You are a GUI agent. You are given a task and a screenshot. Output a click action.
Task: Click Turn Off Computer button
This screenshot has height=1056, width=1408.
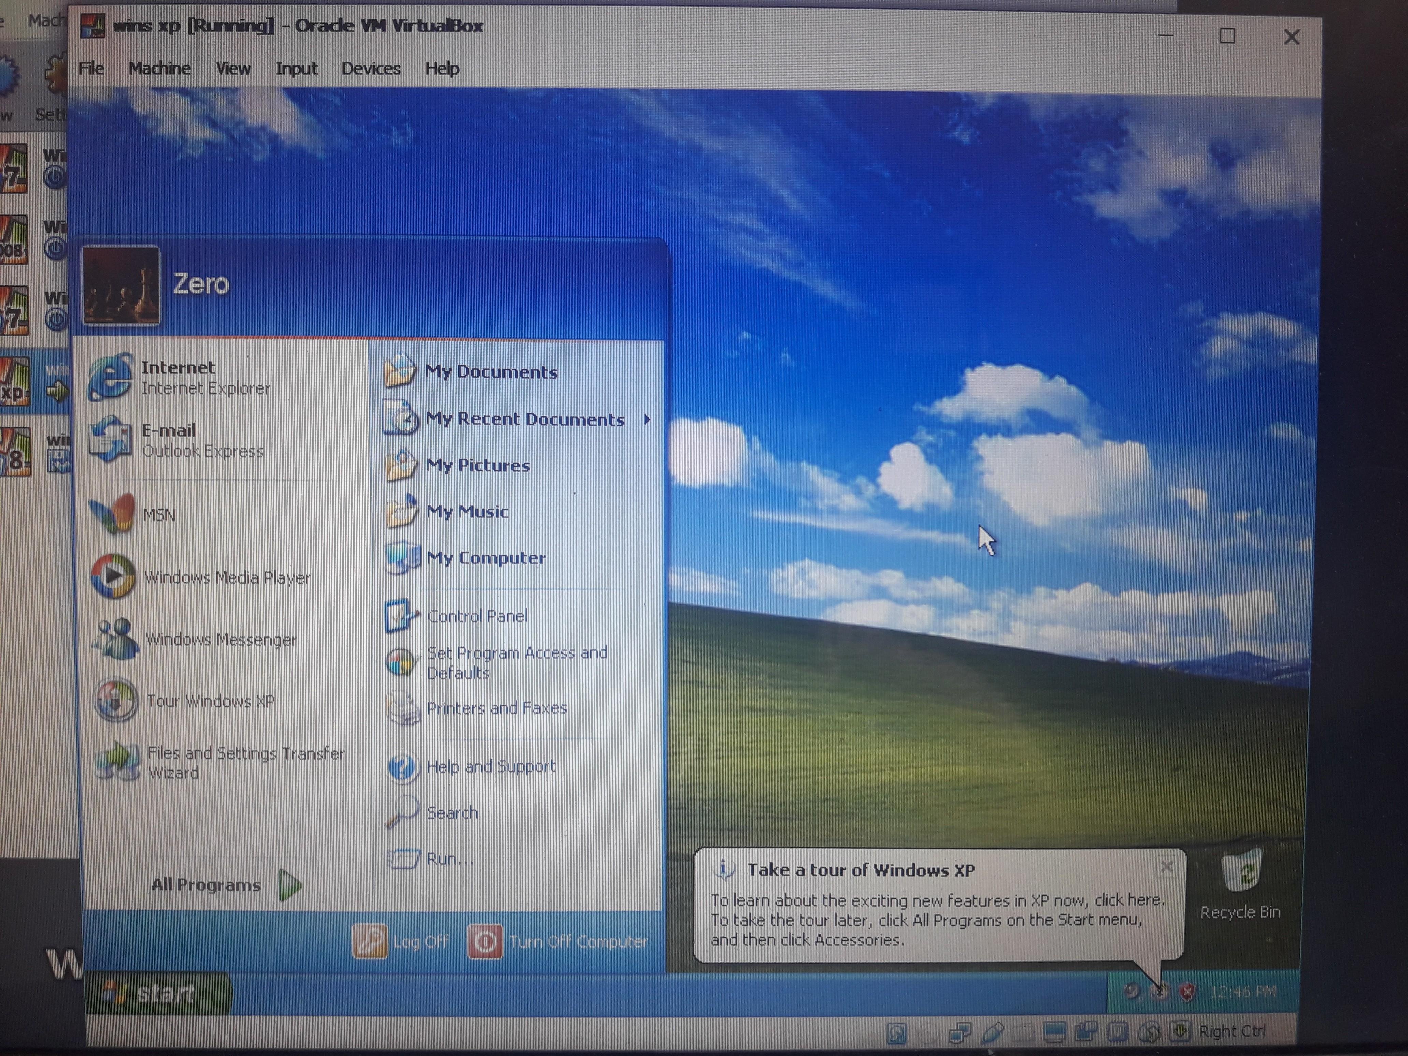558,941
